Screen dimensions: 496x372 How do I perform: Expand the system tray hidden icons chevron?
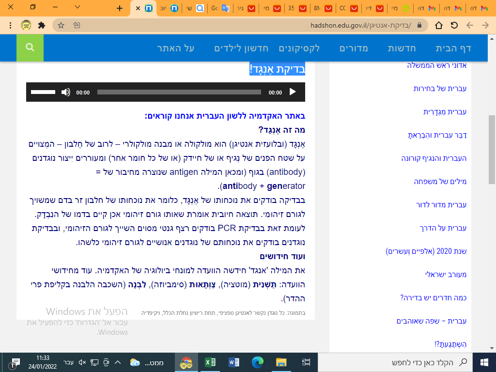click(118, 362)
